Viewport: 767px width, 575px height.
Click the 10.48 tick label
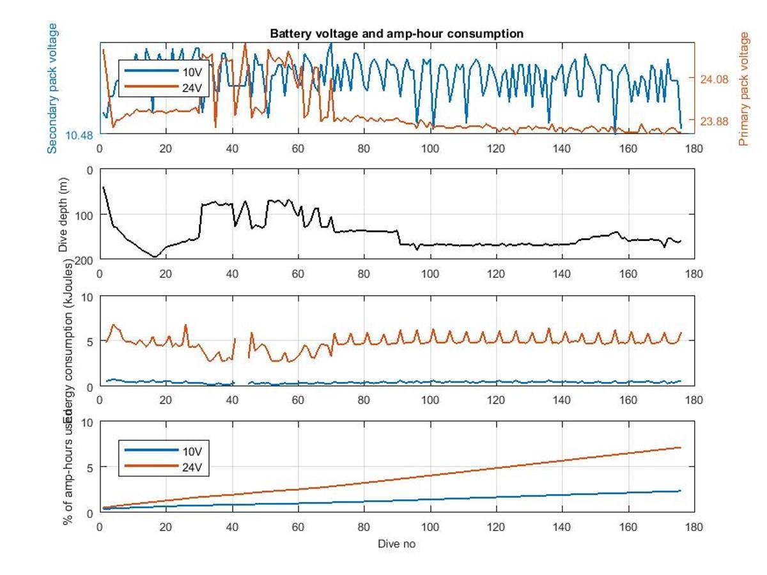click(x=80, y=135)
